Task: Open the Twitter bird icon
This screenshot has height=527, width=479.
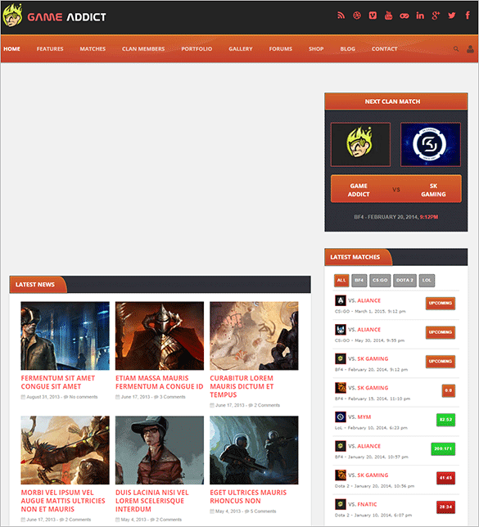Action: tap(452, 16)
